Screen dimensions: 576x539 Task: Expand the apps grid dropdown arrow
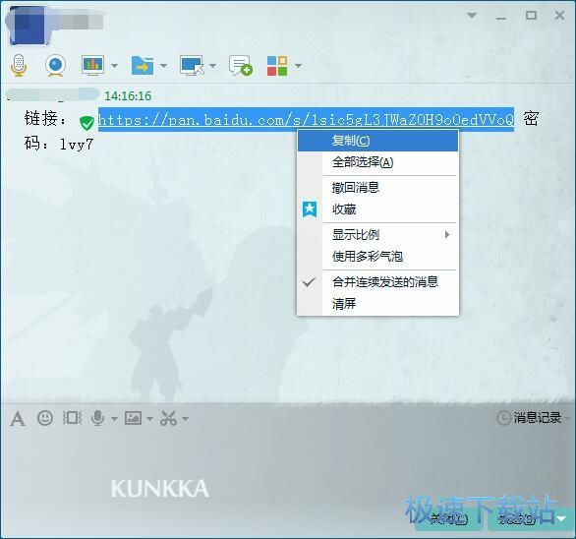[298, 66]
